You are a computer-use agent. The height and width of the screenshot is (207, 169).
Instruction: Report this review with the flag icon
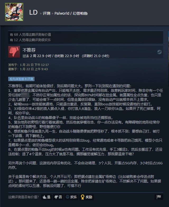coord(159,197)
